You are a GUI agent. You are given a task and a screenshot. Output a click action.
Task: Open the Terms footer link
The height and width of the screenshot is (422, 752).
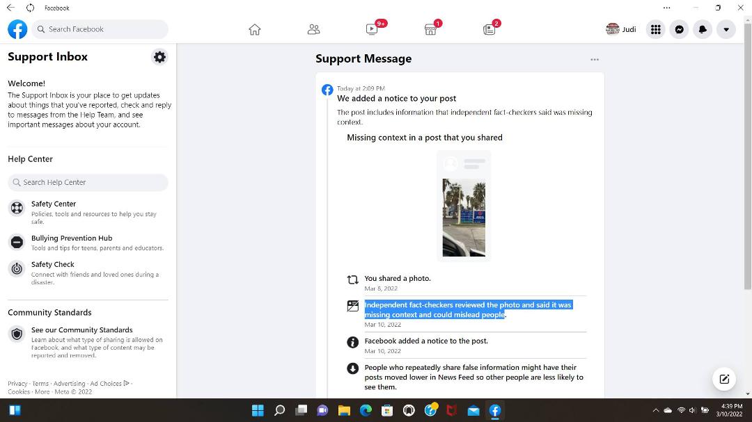click(40, 384)
